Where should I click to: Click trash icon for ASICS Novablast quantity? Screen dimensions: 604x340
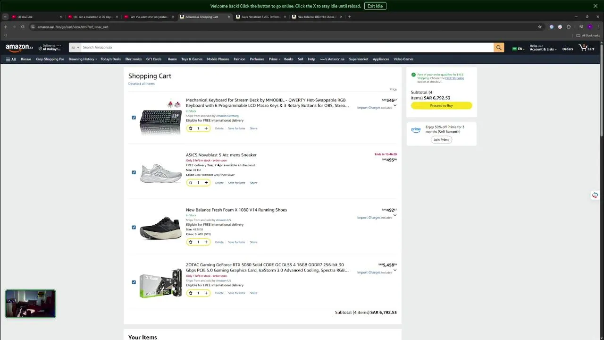(191, 183)
